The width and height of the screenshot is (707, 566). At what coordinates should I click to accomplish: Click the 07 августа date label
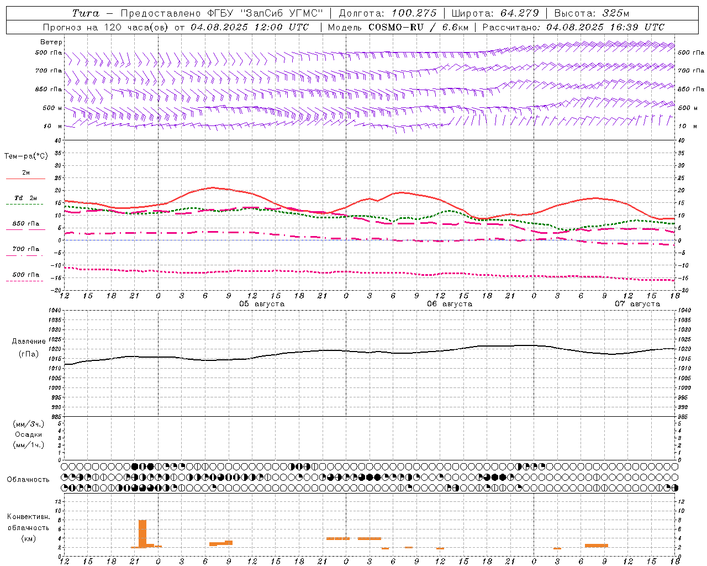pyautogui.click(x=637, y=304)
